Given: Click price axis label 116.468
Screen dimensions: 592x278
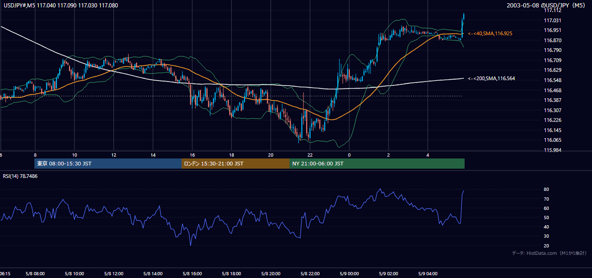Looking at the screenshot, I should [553, 90].
